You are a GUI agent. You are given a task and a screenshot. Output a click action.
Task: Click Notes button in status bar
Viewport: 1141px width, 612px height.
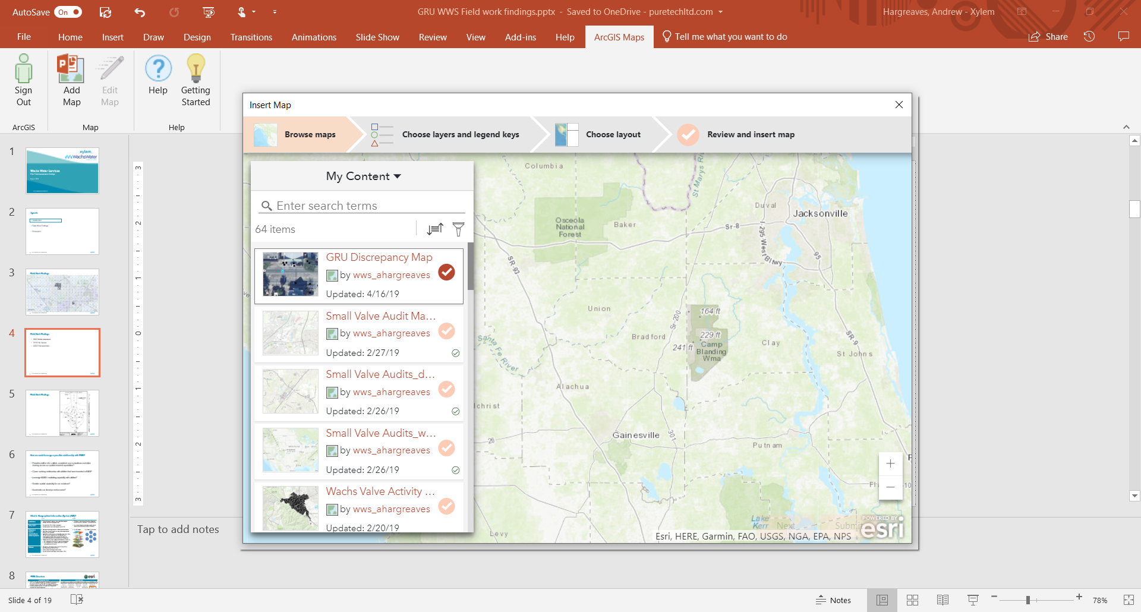(x=833, y=600)
